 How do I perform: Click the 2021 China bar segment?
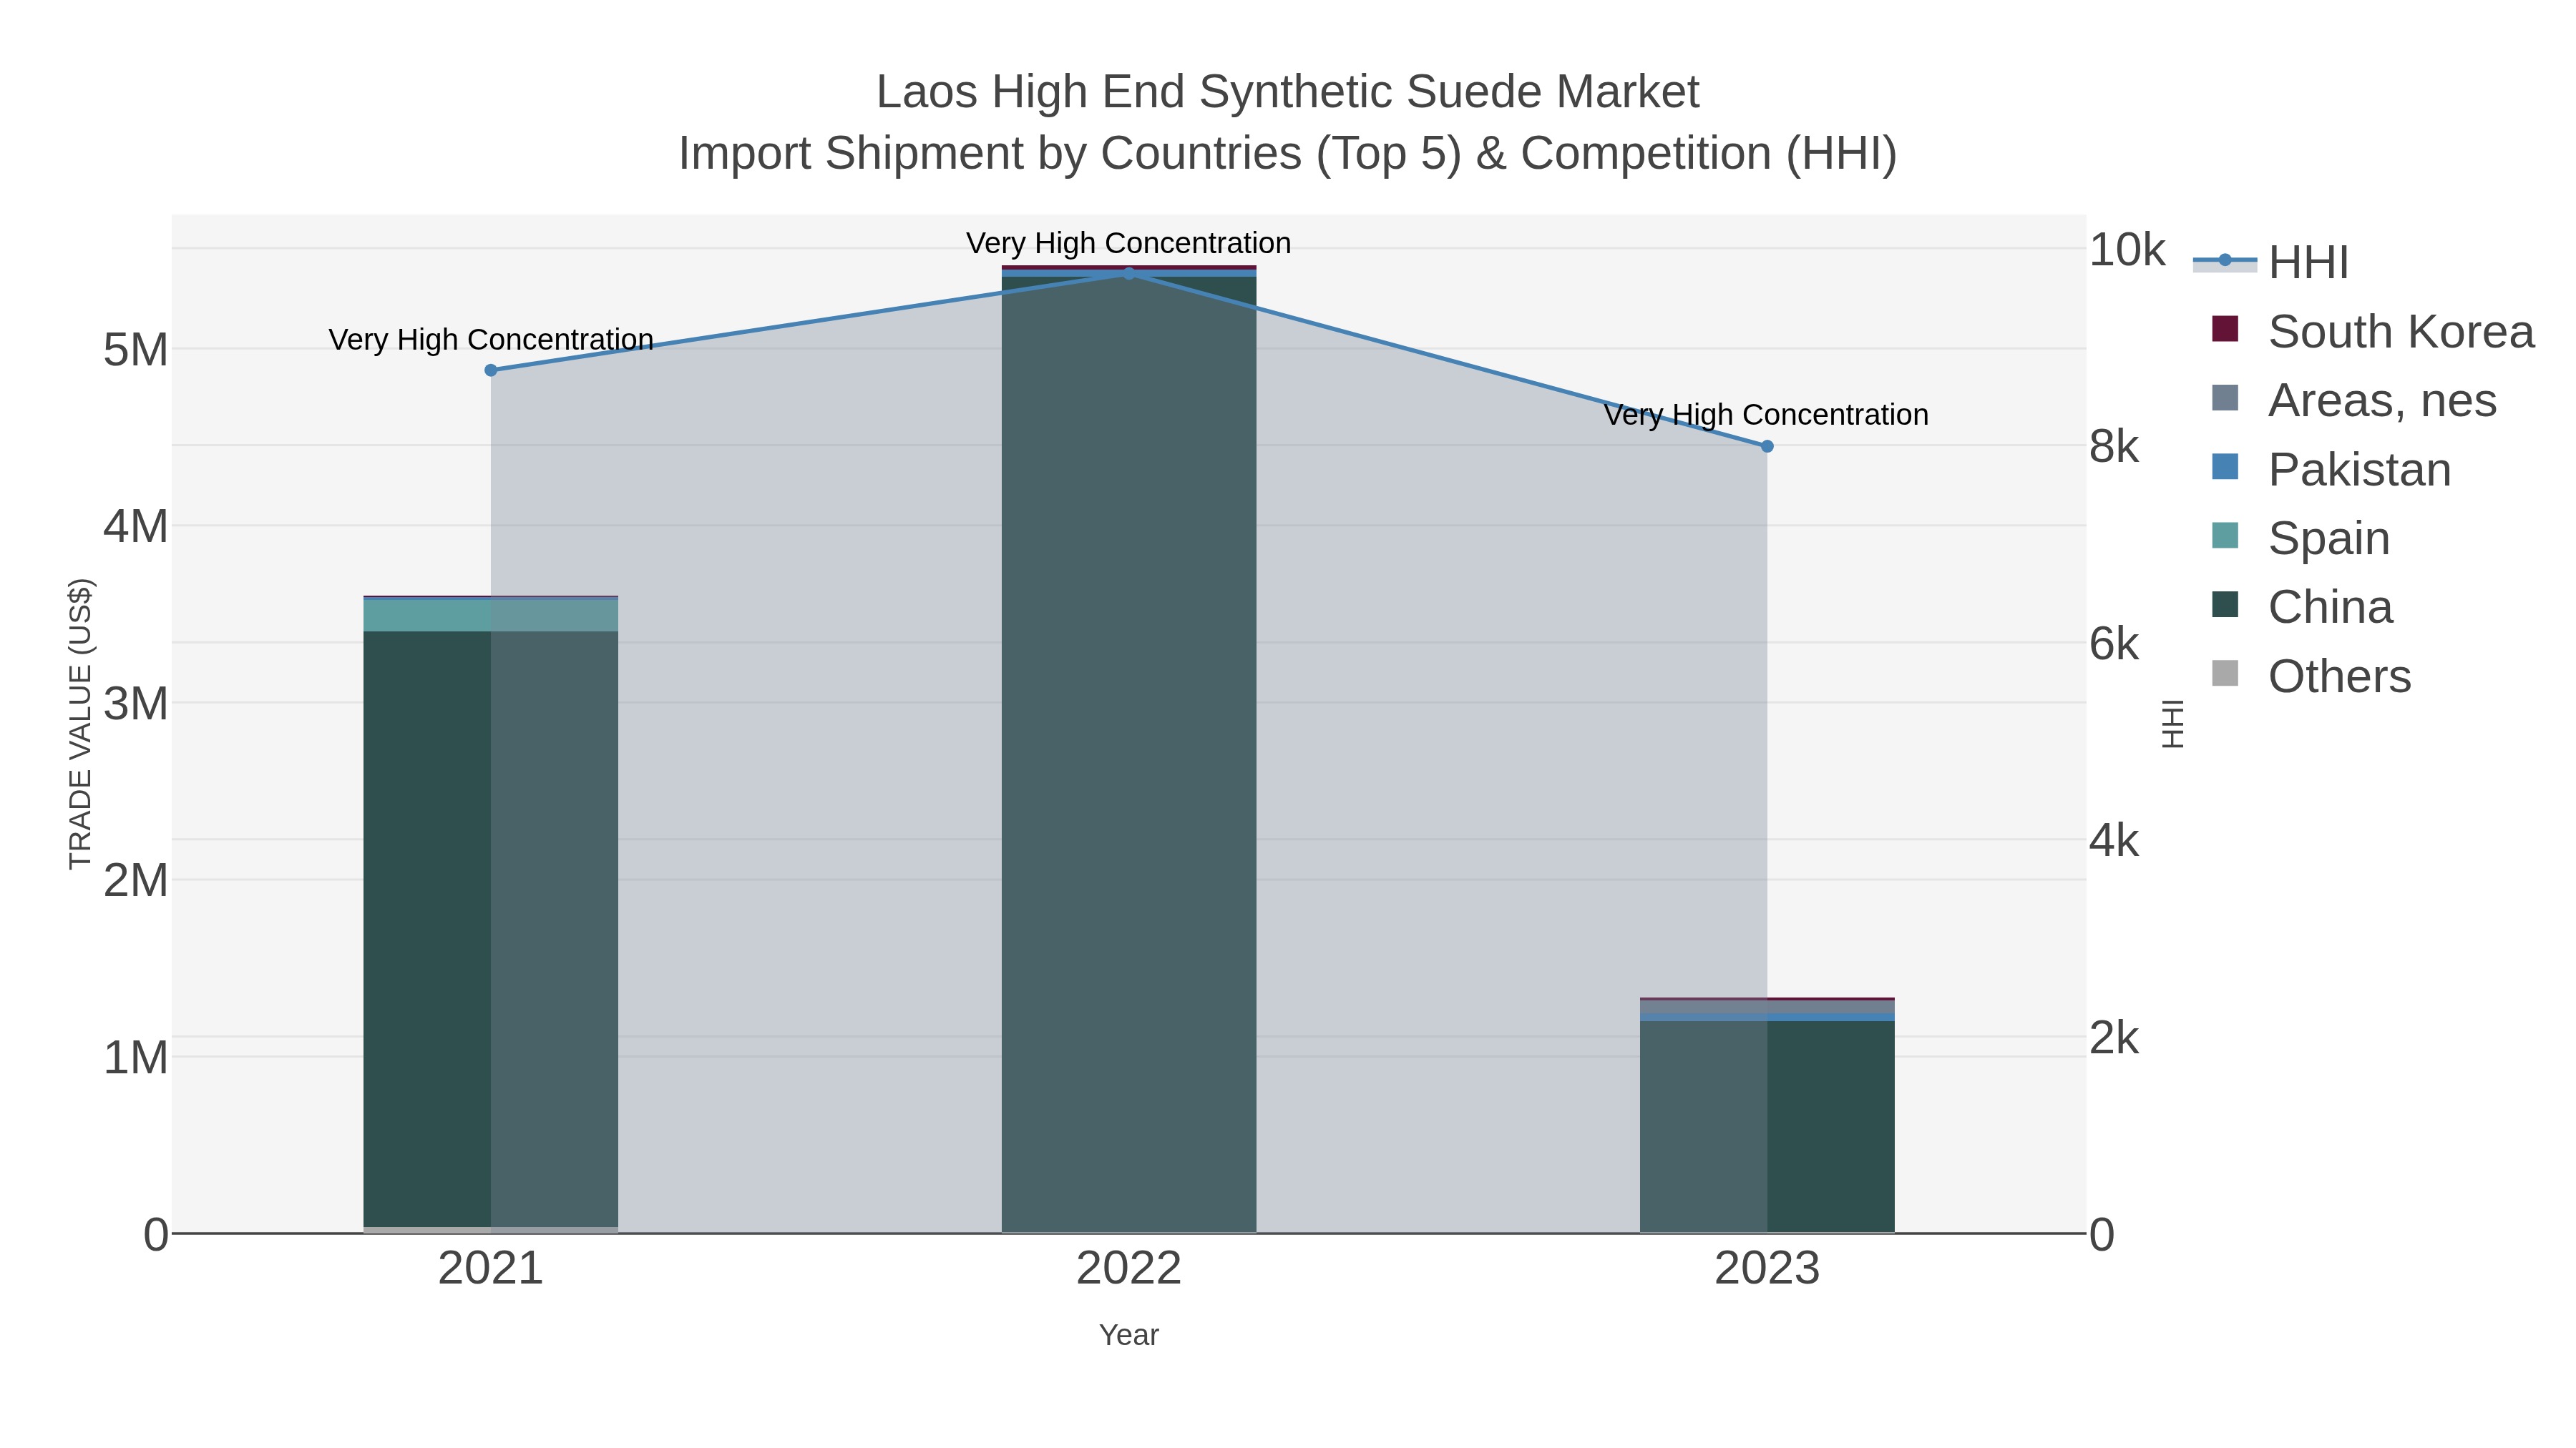pos(491,928)
